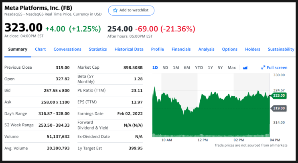Open the Chart tab

40,49
